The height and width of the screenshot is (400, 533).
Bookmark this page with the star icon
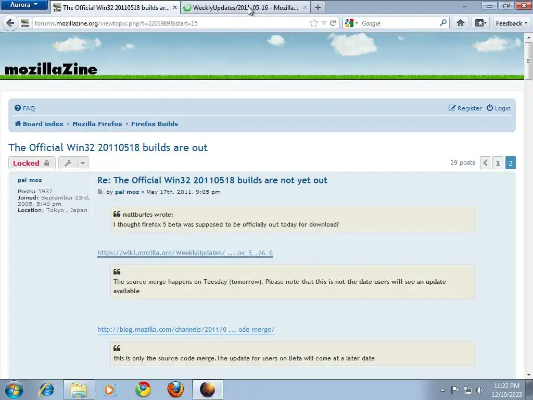314,23
